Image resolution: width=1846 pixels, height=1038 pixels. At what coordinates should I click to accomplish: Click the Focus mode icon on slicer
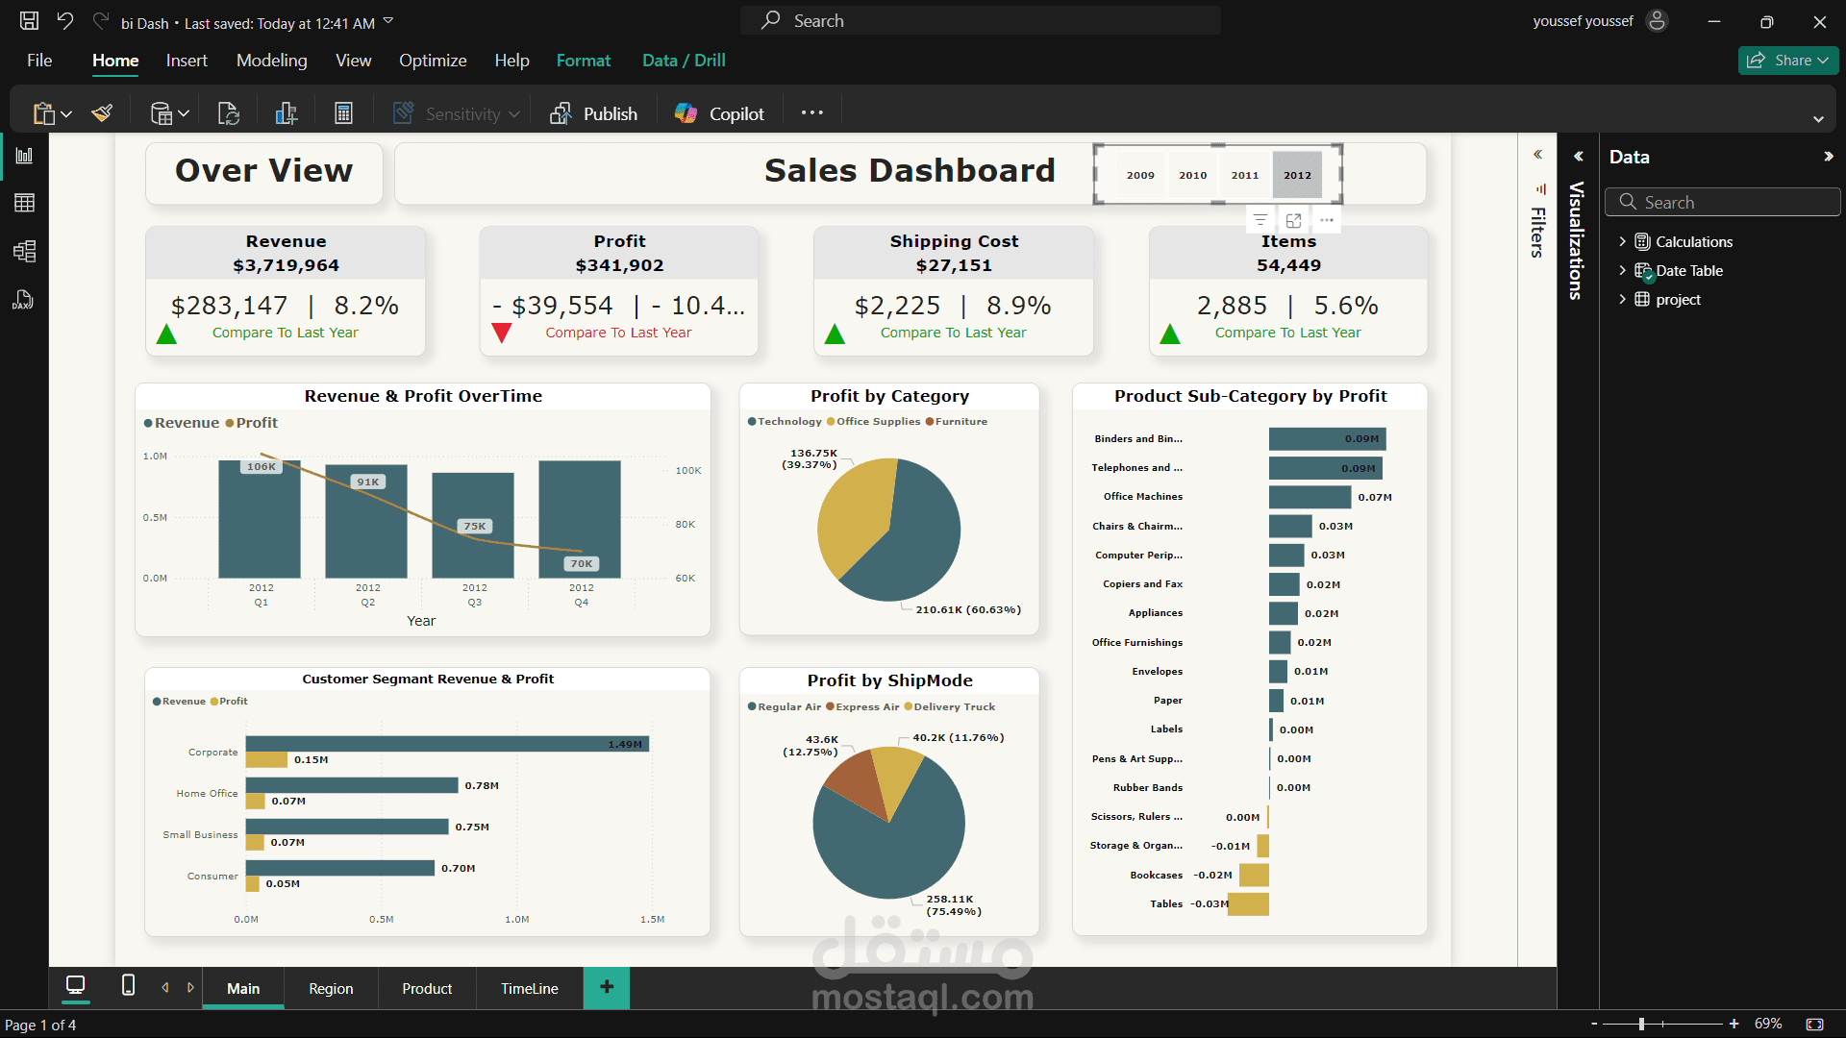click(x=1293, y=220)
